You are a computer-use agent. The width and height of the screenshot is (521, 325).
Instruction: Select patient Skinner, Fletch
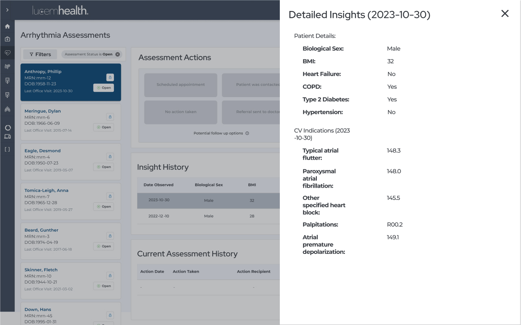point(41,270)
